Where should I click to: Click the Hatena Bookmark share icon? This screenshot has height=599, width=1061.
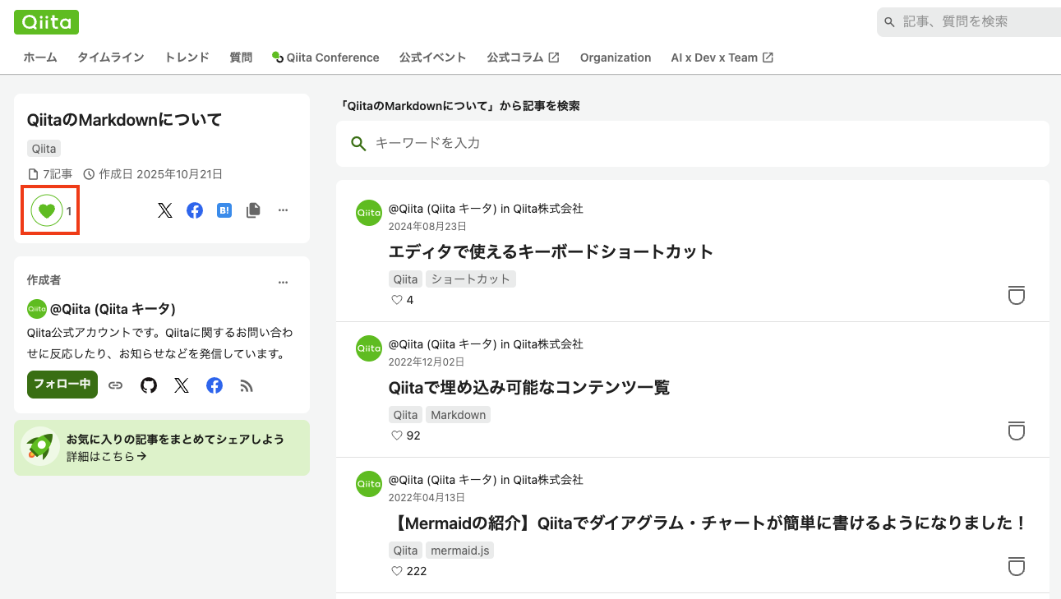click(x=224, y=210)
